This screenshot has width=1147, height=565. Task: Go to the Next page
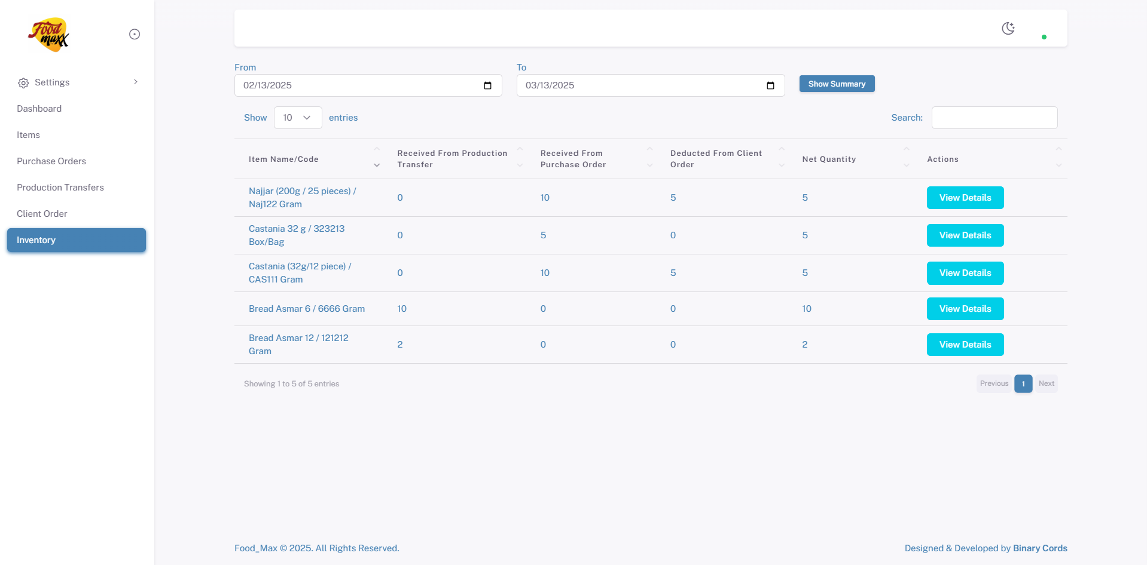[x=1046, y=383]
